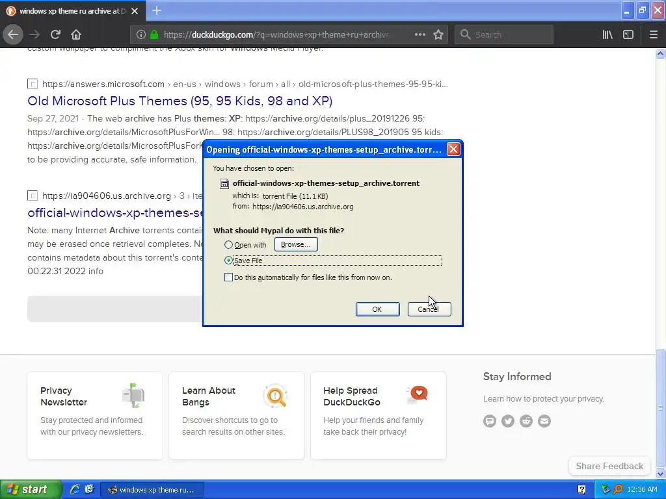This screenshot has width=666, height=499.
Task: Click the grey bar below the search results
Action: [x=114, y=309]
